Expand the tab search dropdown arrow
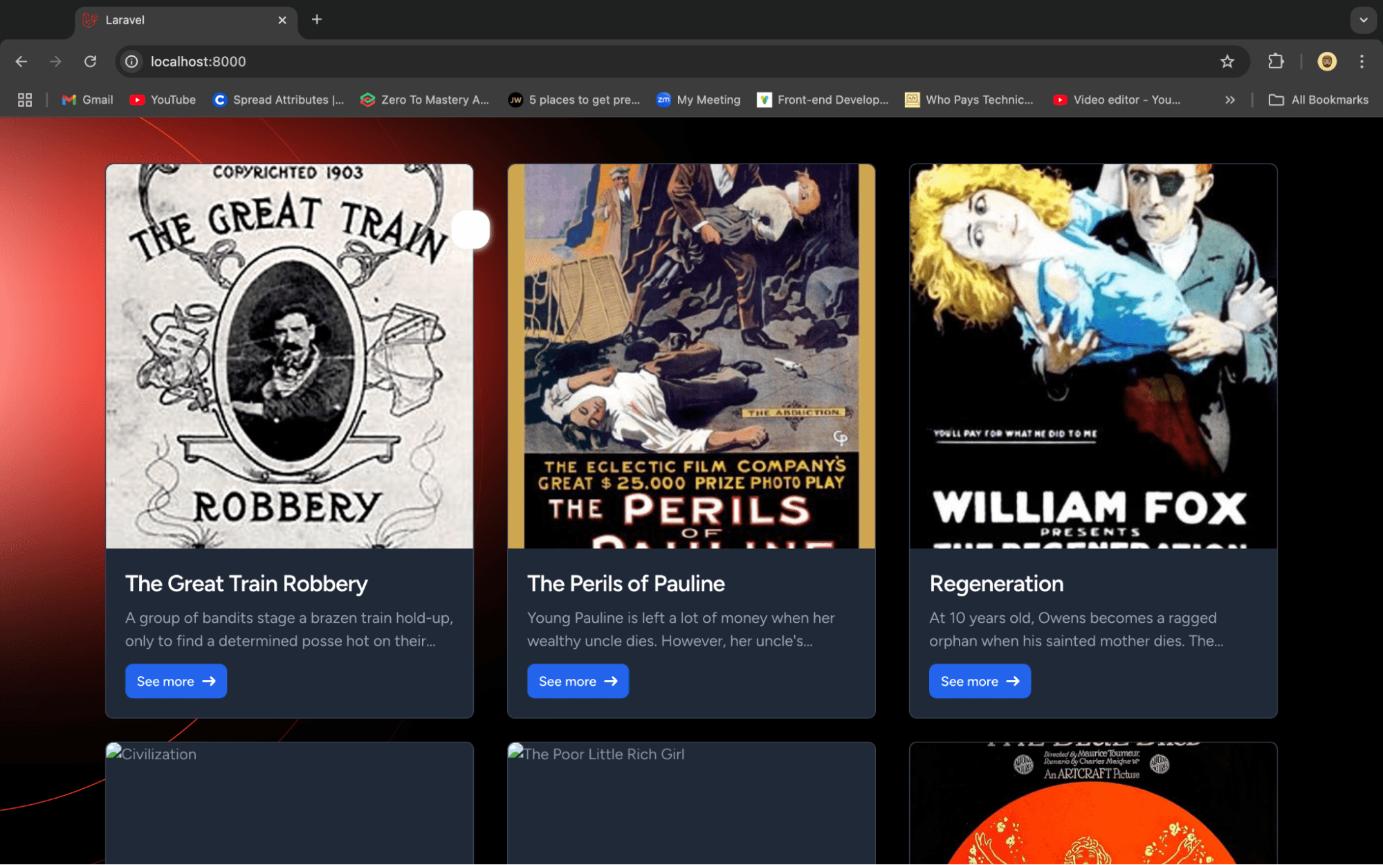 point(1363,20)
